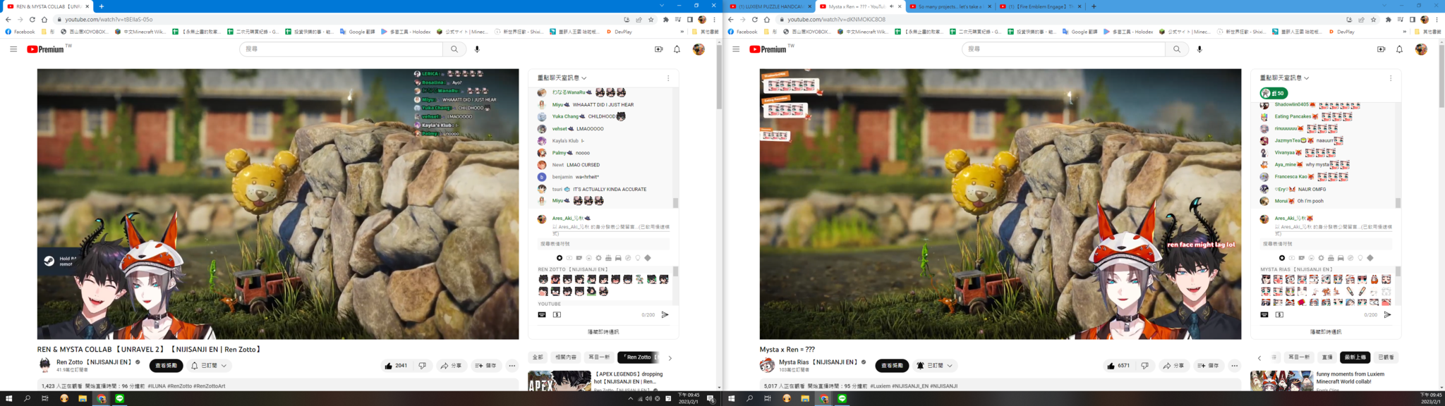Image resolution: width=1445 pixels, height=406 pixels.
Task: Dislike the Mysta Rias video
Action: point(1144,366)
